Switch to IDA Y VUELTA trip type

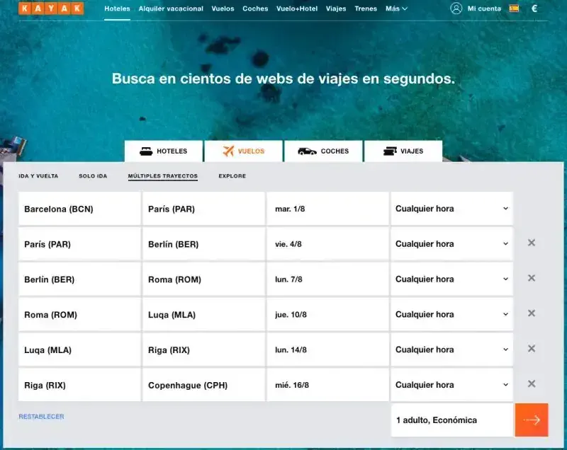tap(38, 176)
